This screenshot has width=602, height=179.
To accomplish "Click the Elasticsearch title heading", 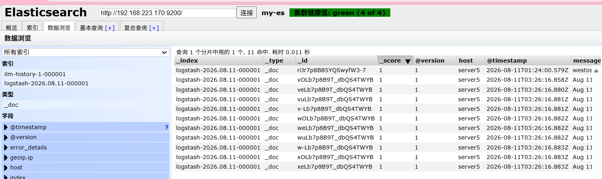I will tap(45, 12).
